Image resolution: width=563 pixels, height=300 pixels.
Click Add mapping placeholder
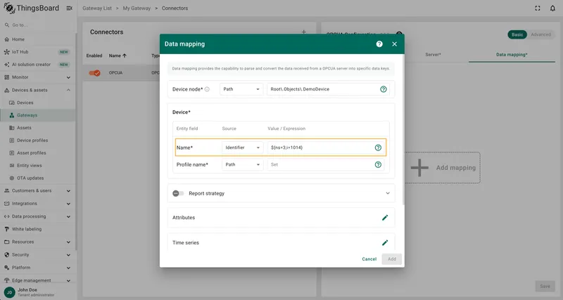[x=443, y=168]
